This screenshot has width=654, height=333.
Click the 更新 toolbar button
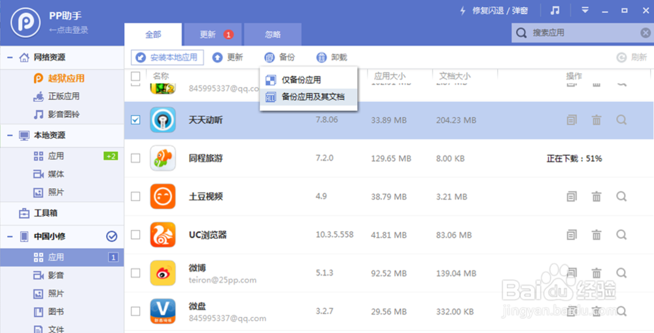228,57
